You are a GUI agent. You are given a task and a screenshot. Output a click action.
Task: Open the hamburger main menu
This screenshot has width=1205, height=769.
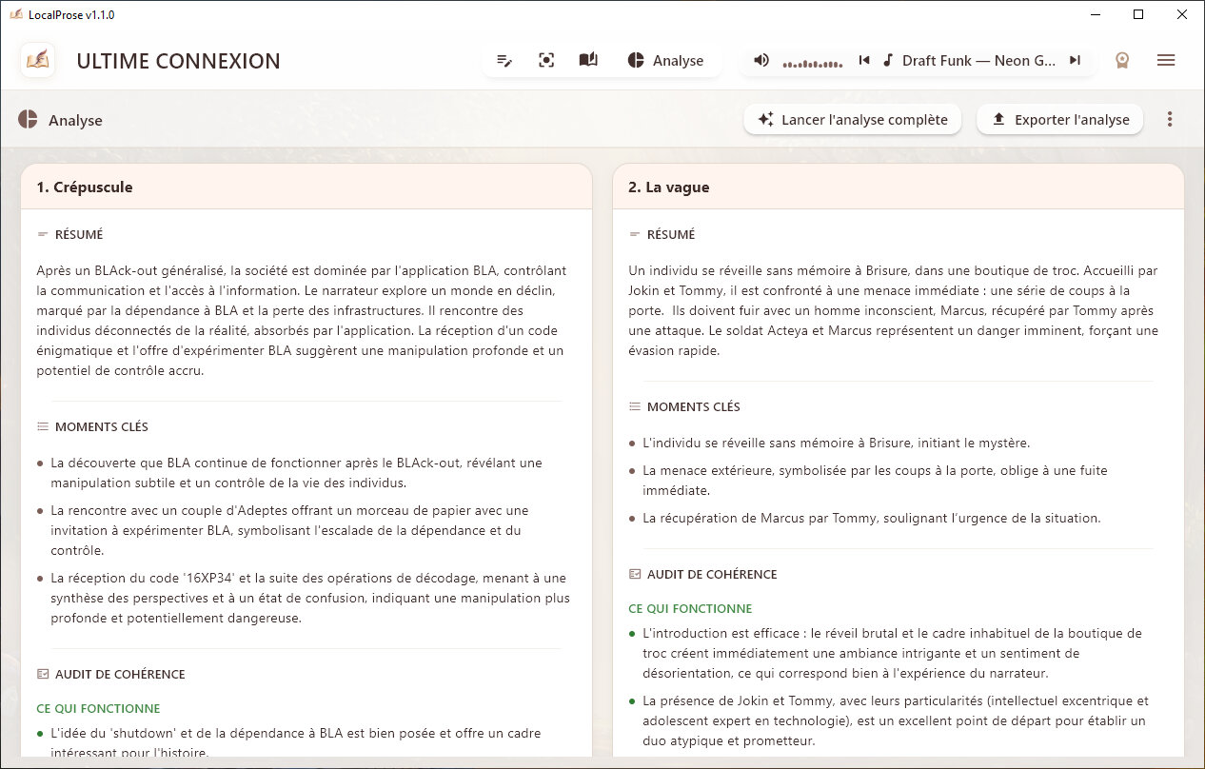[1165, 61]
